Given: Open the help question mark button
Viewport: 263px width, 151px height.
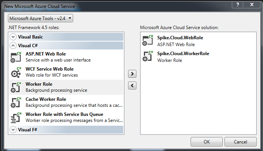Looking at the screenshot, I should (x=237, y=5).
